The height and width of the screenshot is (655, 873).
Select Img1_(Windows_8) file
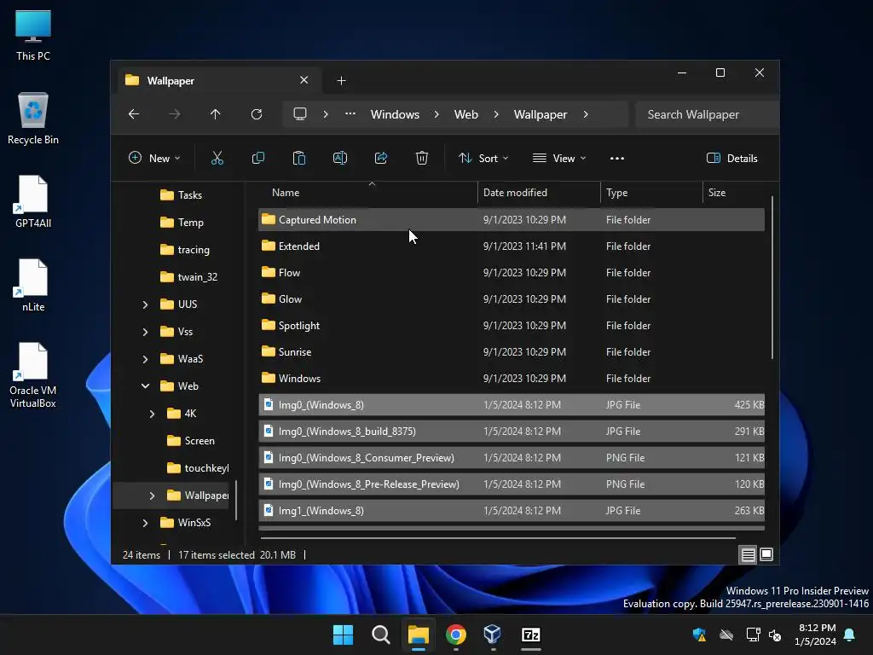(x=512, y=511)
